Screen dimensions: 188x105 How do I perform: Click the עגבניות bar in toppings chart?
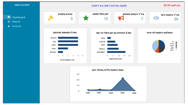(x=61, y=52)
